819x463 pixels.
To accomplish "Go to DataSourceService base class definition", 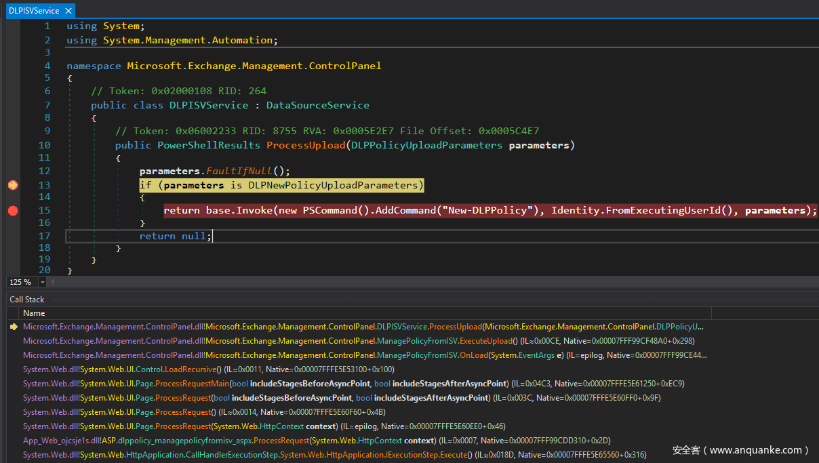I will pyautogui.click(x=317, y=105).
